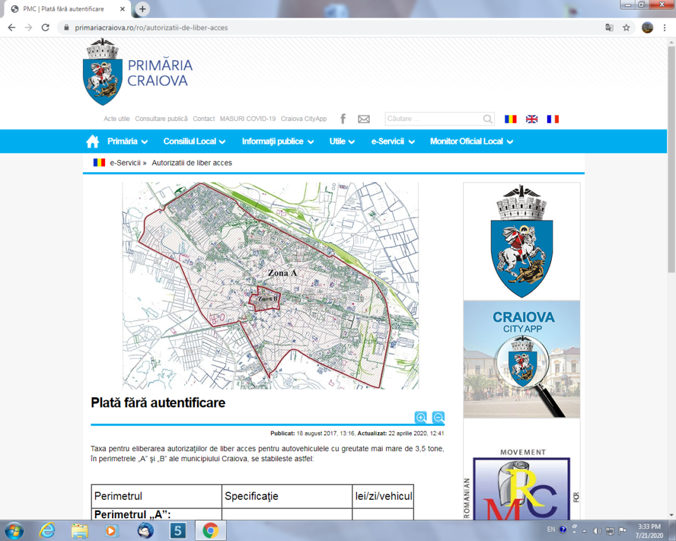Click the search magnifier icon
Screen dimensions: 676x541
coord(487,118)
